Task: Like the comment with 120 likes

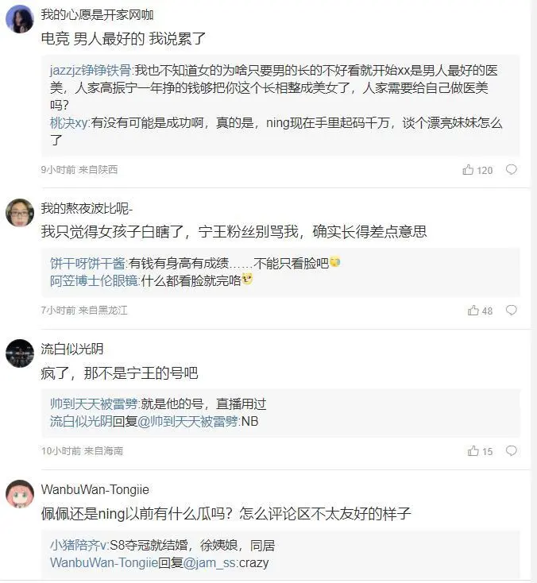Action: pyautogui.click(x=469, y=170)
